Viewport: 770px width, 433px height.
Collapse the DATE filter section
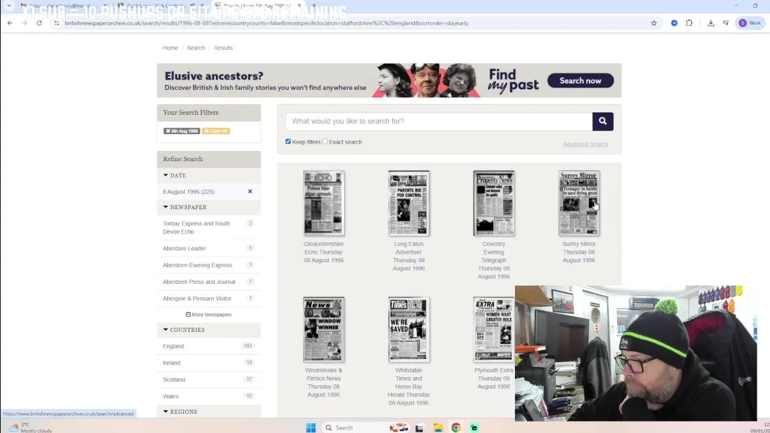tap(174, 176)
